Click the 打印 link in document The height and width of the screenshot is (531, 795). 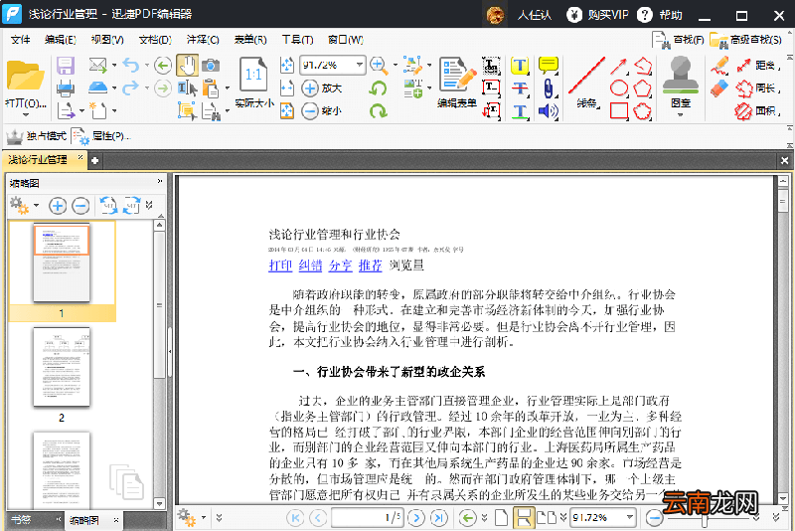[x=280, y=265]
